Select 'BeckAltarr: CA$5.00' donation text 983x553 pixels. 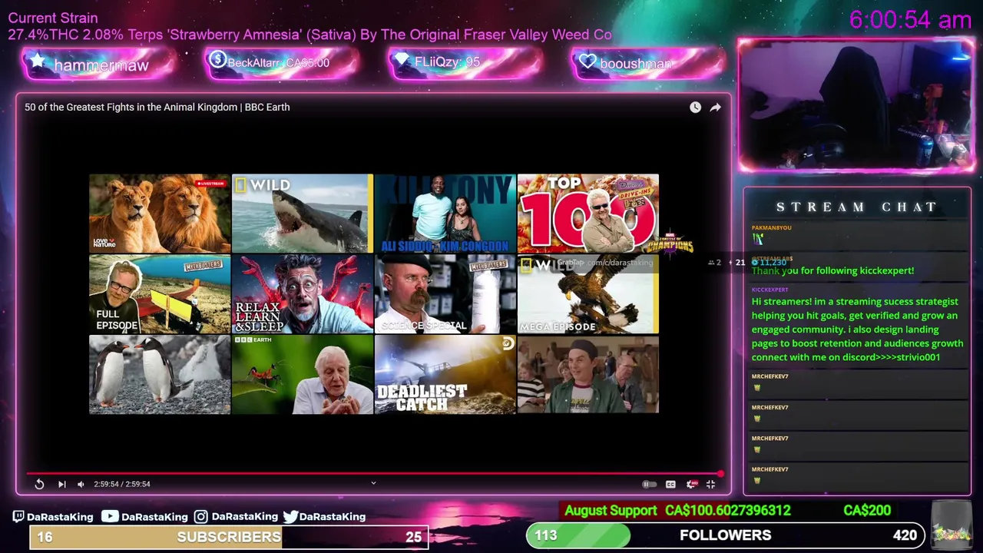(x=278, y=63)
